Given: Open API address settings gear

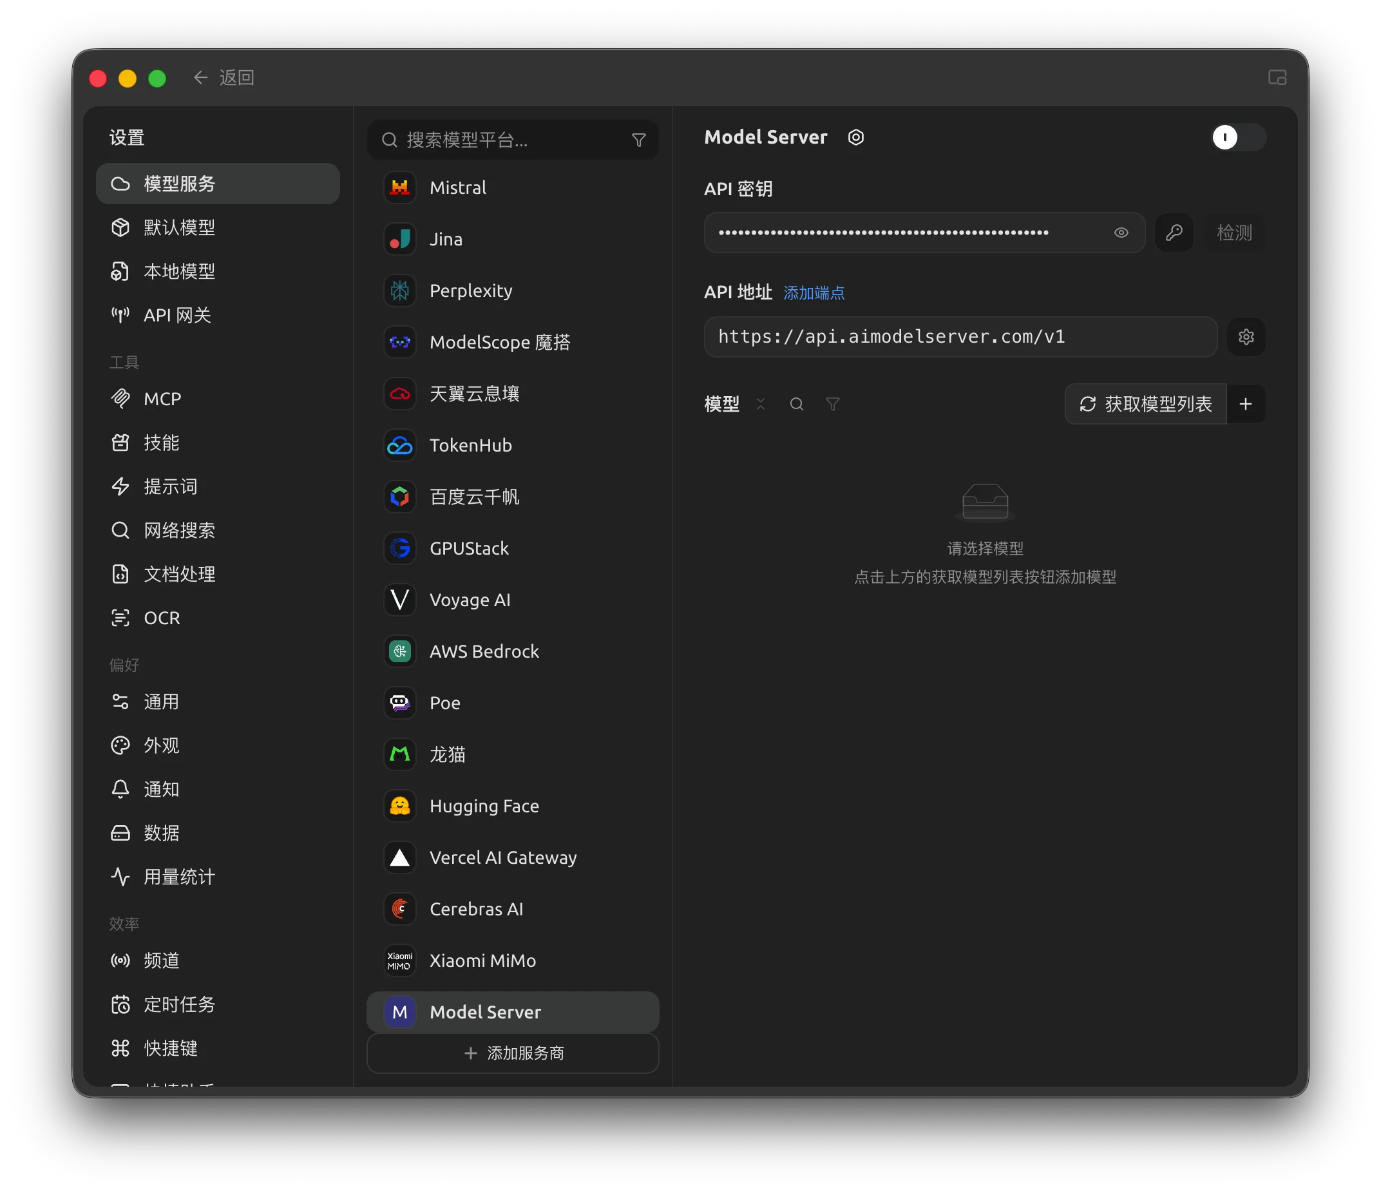Looking at the screenshot, I should point(1246,336).
